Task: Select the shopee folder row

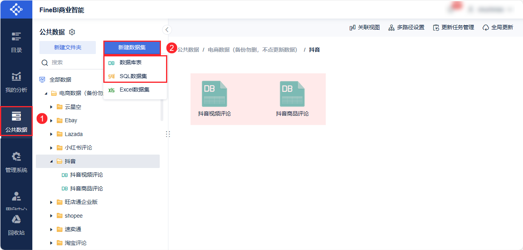Action: click(98, 216)
